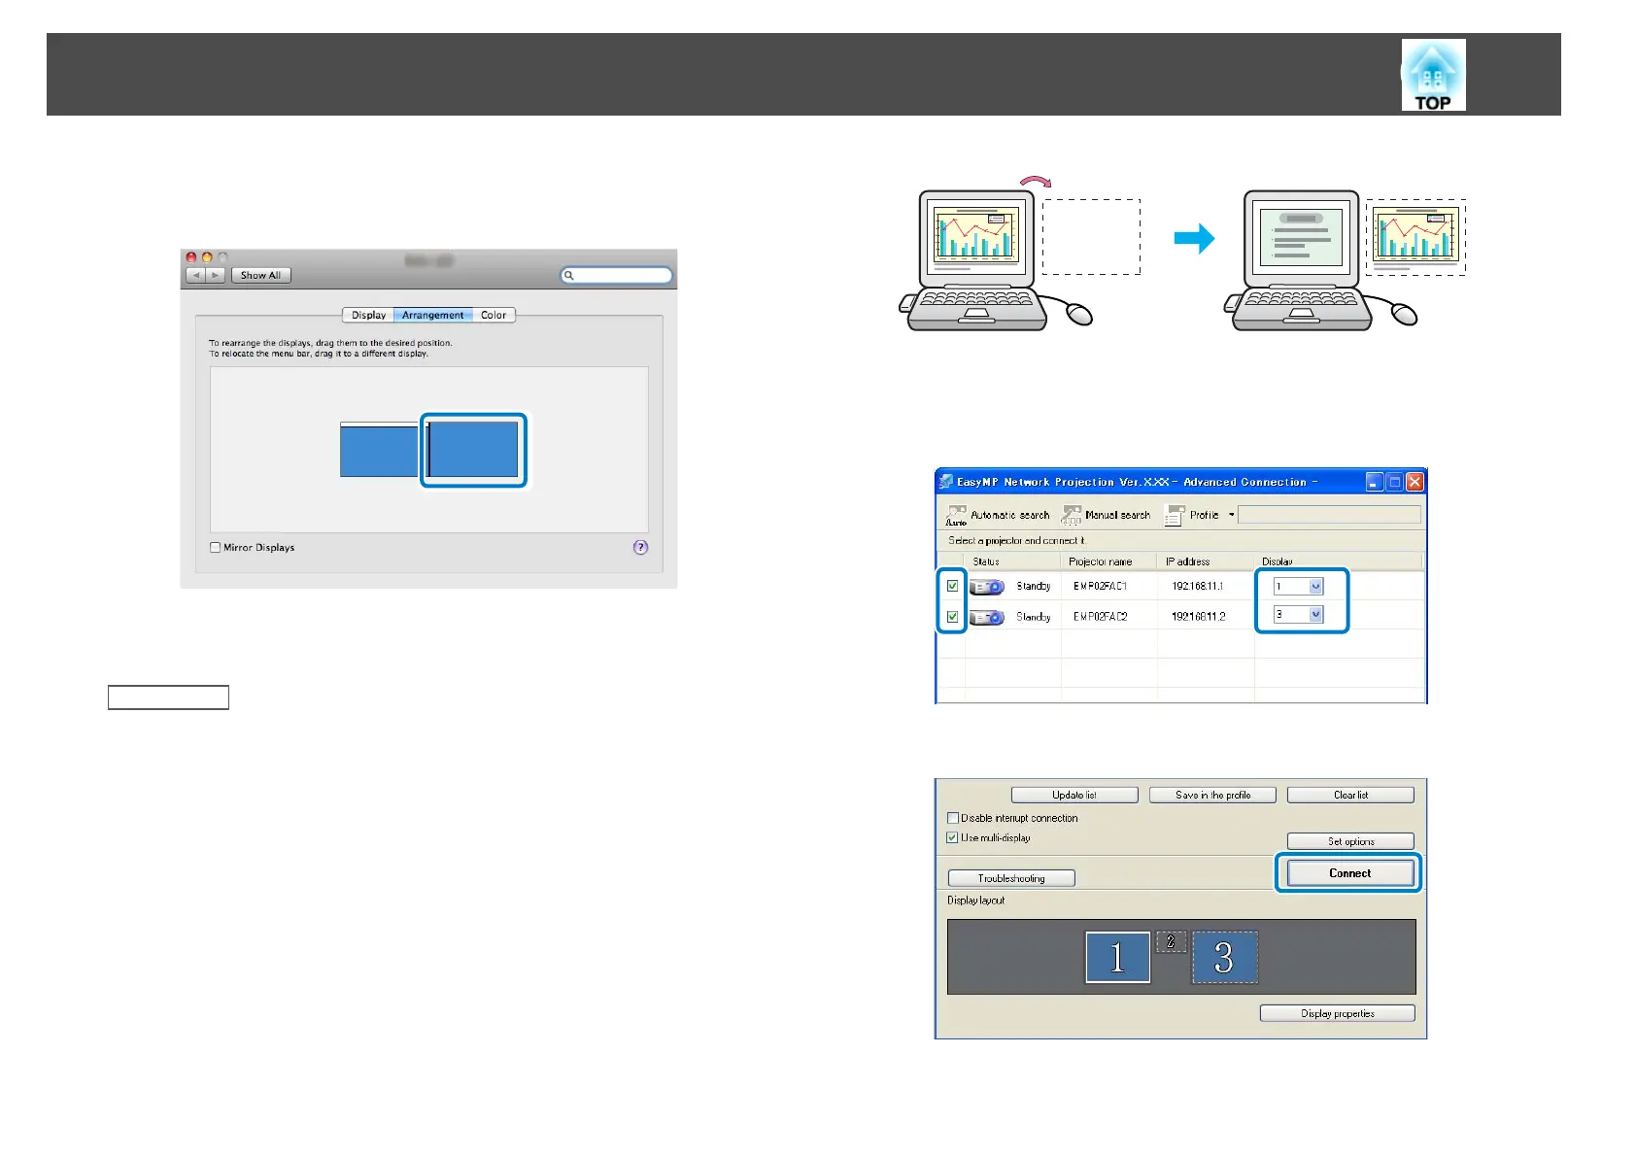The width and height of the screenshot is (1636, 1156).
Task: Select display 3 in Display layout
Action: coord(1224,958)
